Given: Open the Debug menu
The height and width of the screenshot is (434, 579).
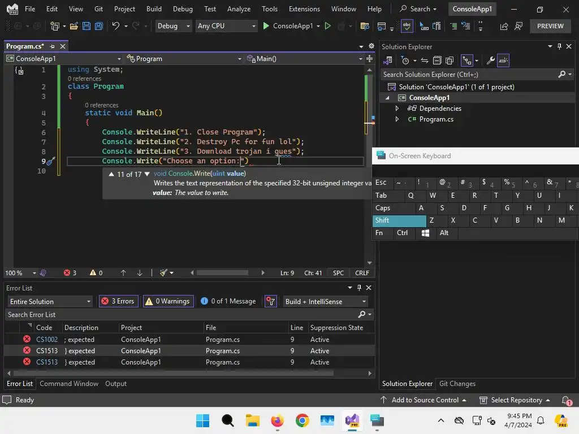Looking at the screenshot, I should click(183, 9).
